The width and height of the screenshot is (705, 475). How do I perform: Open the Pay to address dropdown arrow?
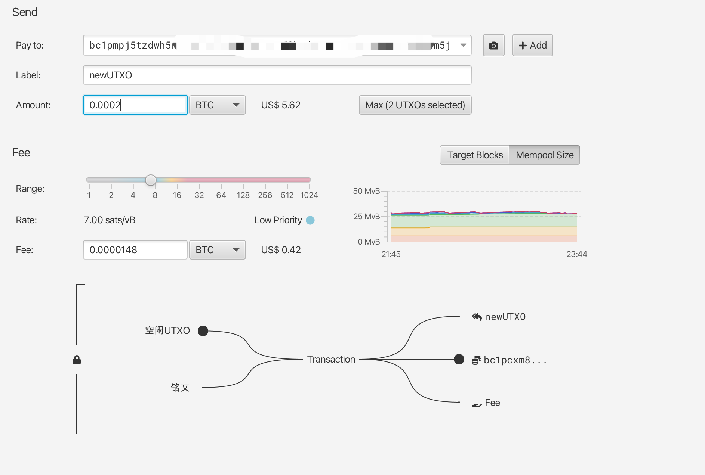pyautogui.click(x=463, y=45)
